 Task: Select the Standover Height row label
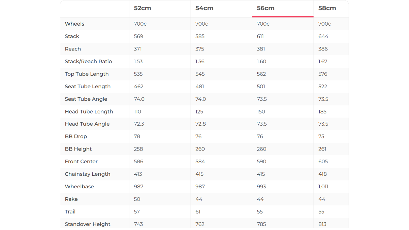(88, 224)
